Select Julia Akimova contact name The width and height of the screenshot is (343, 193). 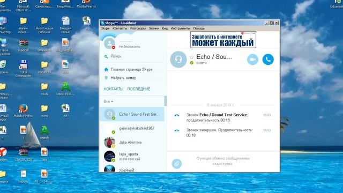(x=130, y=143)
